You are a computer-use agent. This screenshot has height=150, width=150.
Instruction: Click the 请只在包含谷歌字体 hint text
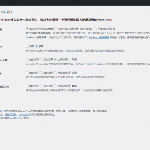point(65,77)
